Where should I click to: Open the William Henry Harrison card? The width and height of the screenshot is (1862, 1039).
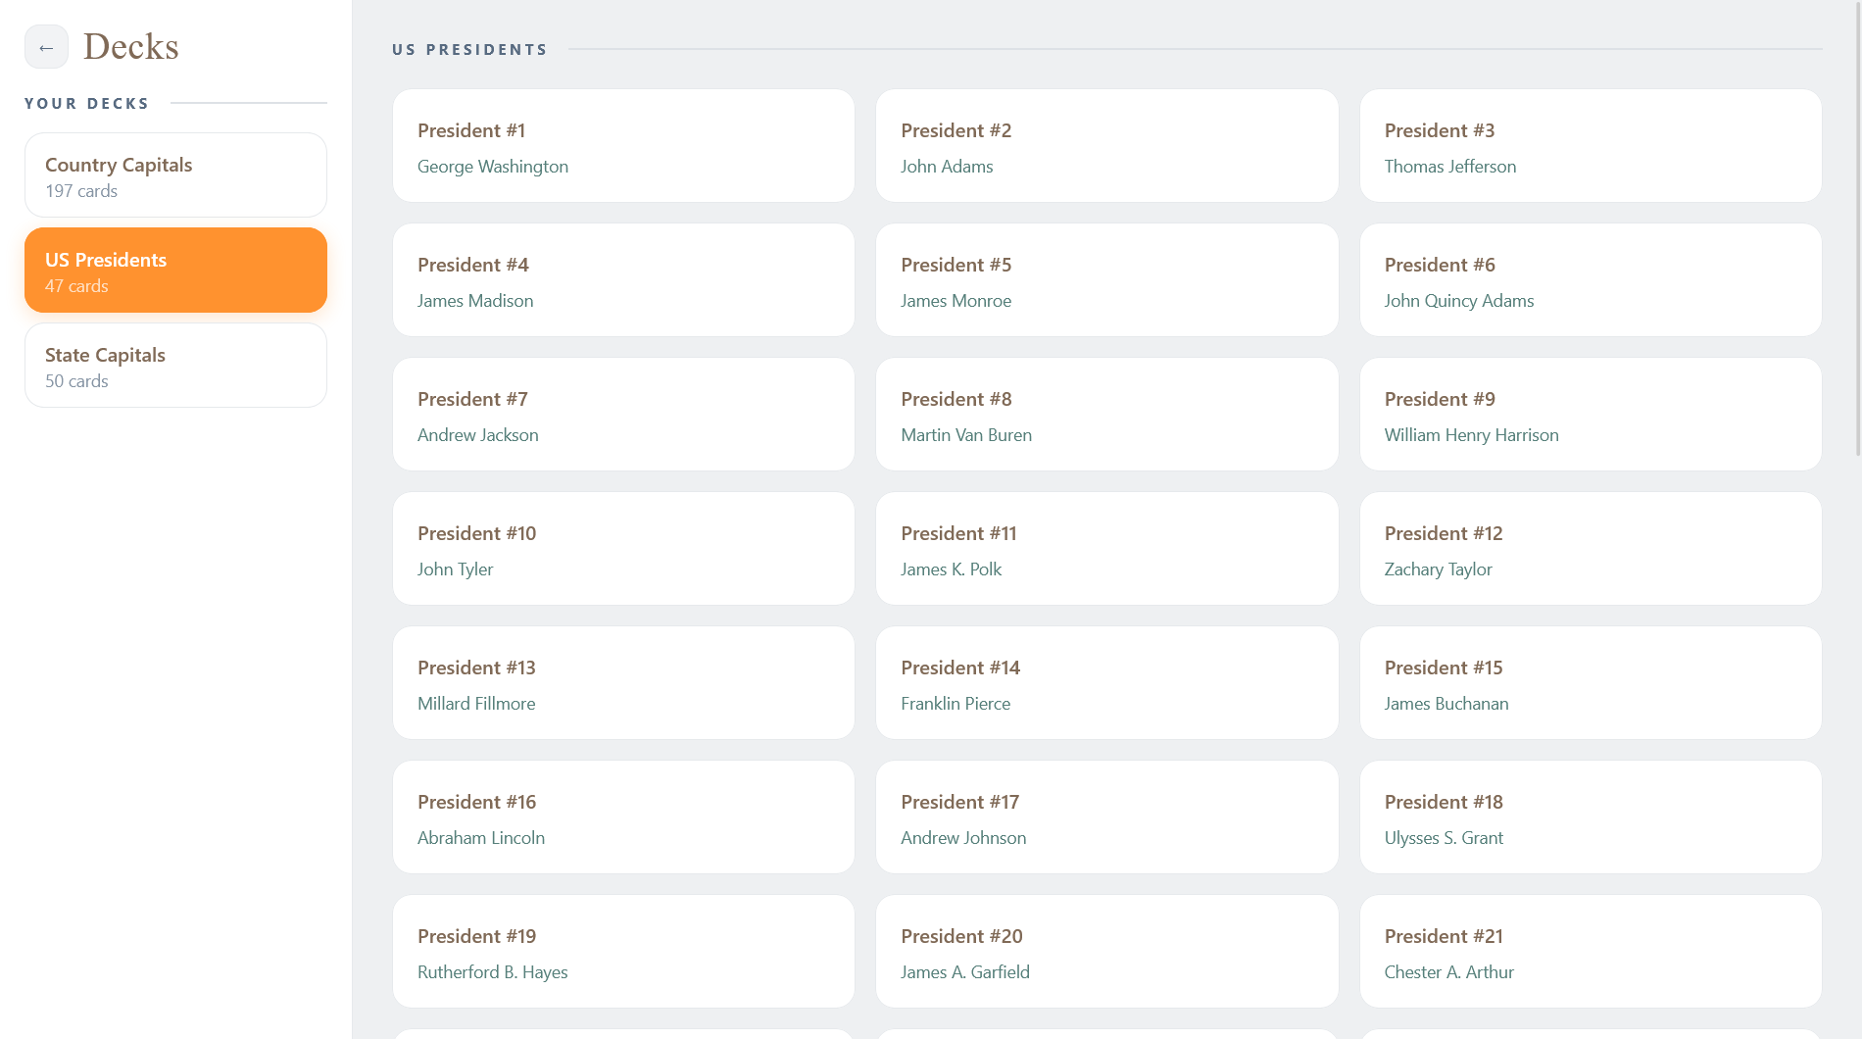pyautogui.click(x=1590, y=415)
